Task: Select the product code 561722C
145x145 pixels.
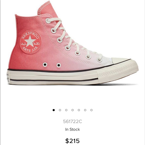Action: pos(72,121)
